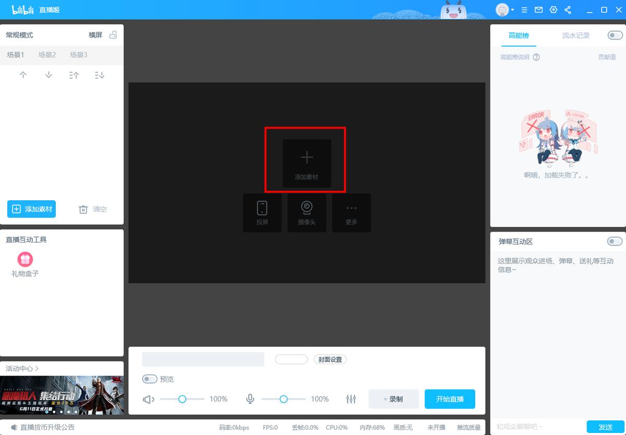Mute the microphone icon
This screenshot has height=435, width=626.
click(250, 399)
